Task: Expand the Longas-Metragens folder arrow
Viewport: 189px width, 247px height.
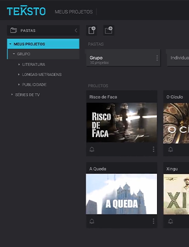Action: [x=19, y=75]
